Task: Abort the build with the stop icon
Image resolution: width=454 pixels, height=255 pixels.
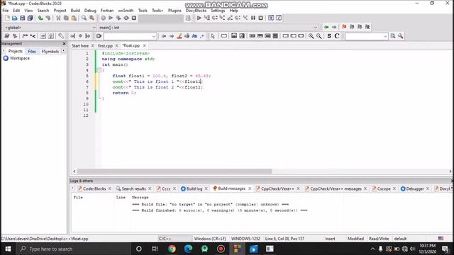Action: tap(134, 18)
